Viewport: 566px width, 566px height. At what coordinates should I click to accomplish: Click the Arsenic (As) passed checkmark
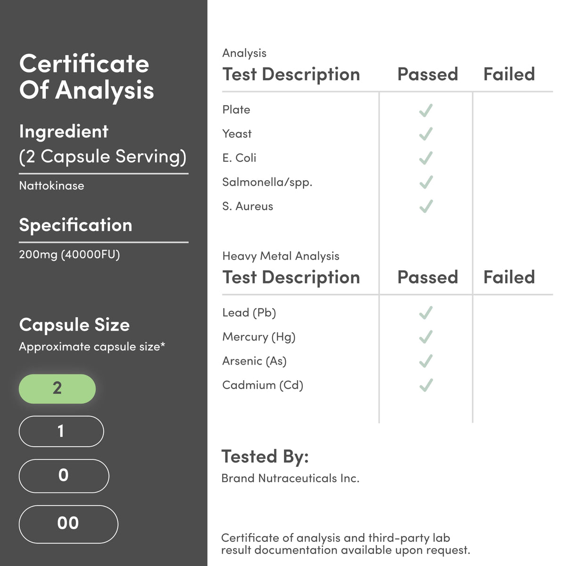pos(426,361)
